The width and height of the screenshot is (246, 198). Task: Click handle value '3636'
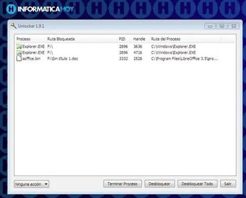tap(138, 46)
